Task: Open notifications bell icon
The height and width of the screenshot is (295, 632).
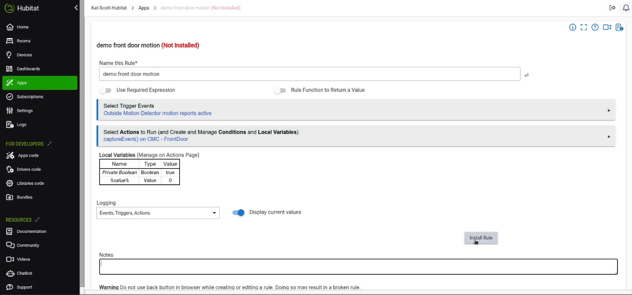Action: pyautogui.click(x=626, y=8)
